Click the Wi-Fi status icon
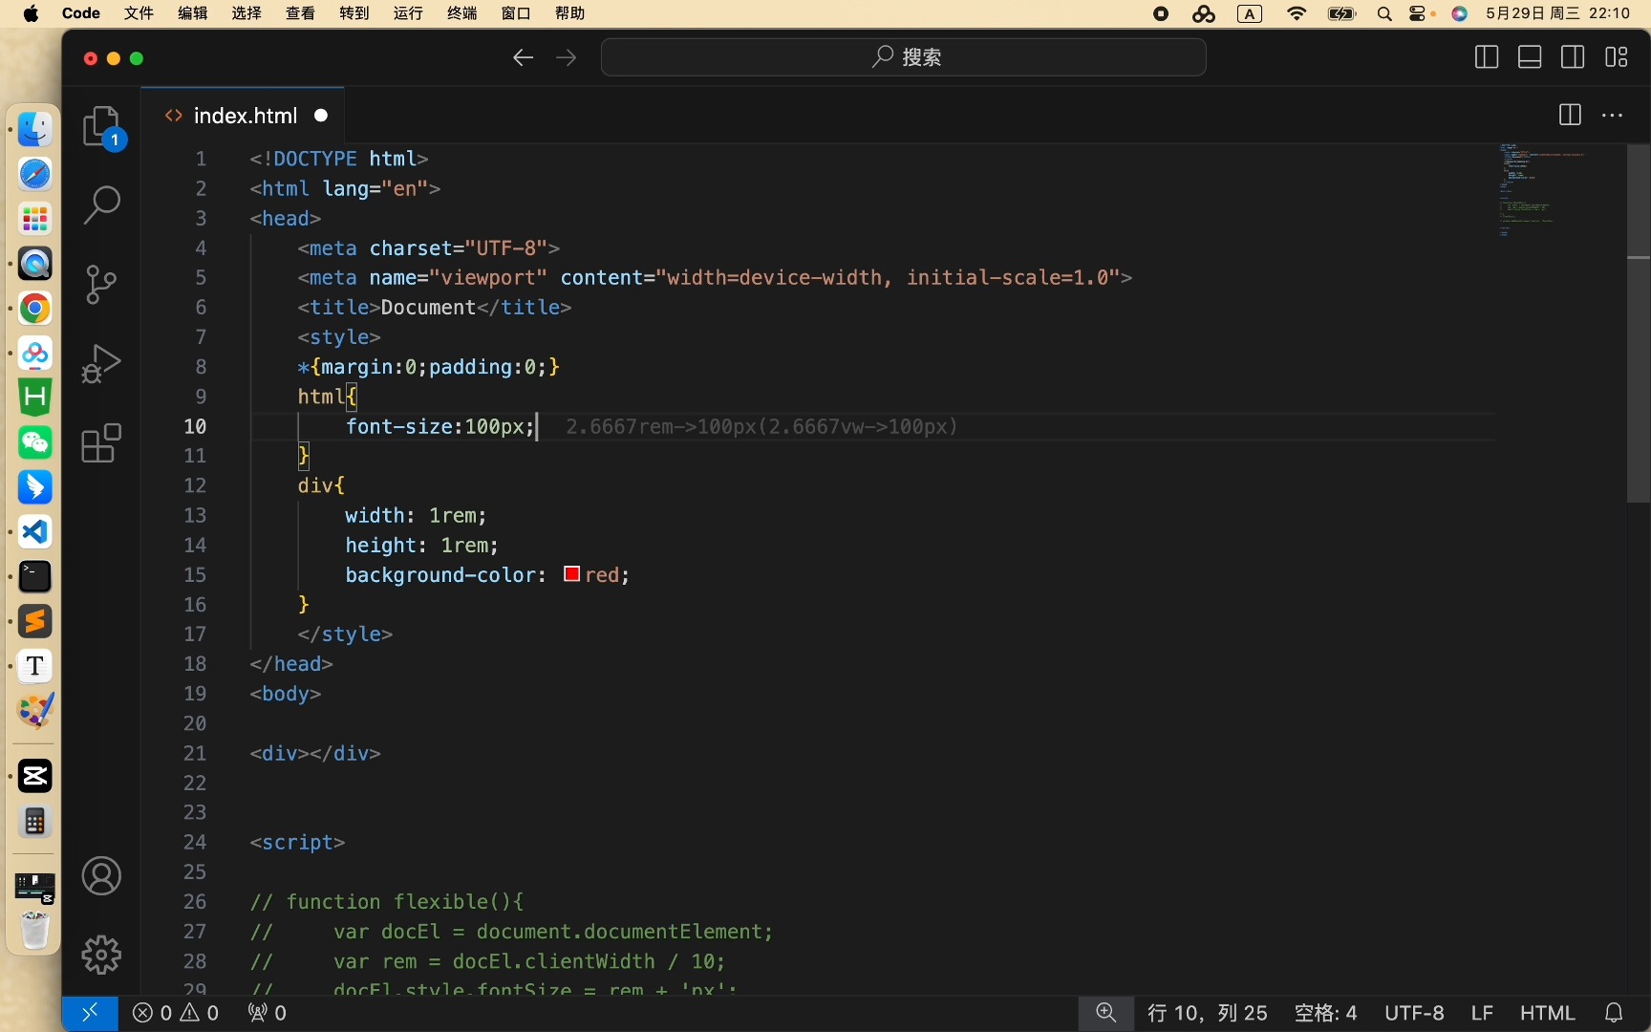Image resolution: width=1651 pixels, height=1032 pixels. pos(1297,13)
